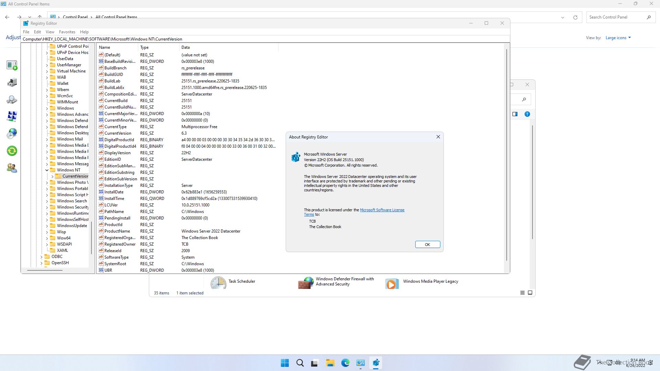This screenshot has height=371, width=660.
Task: Go back in the Control Panel window
Action: tap(7, 17)
